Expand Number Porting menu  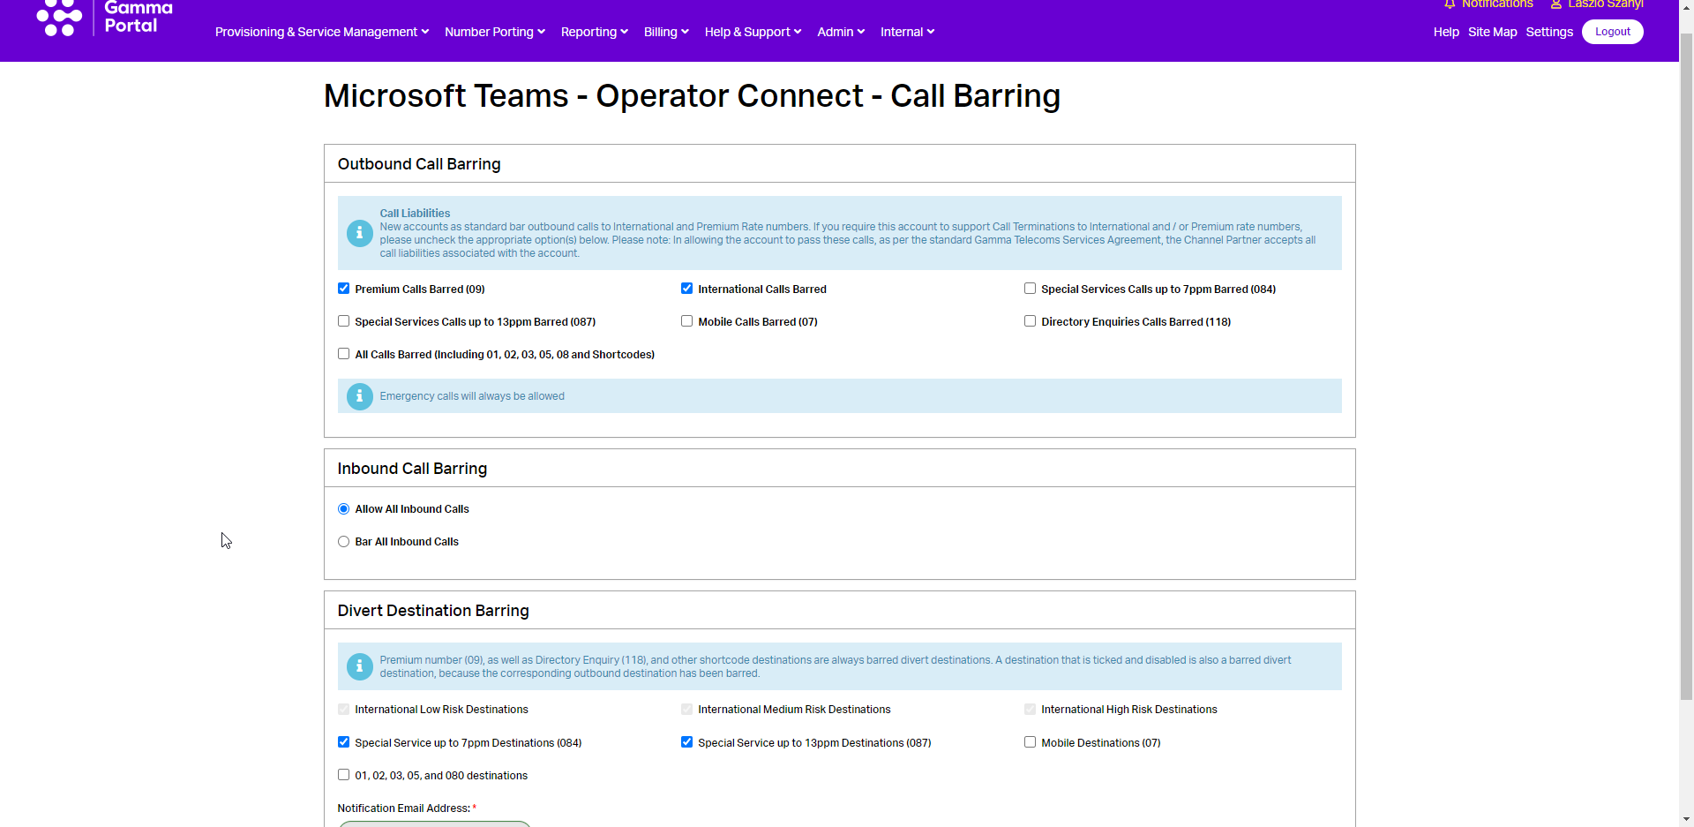[495, 32]
